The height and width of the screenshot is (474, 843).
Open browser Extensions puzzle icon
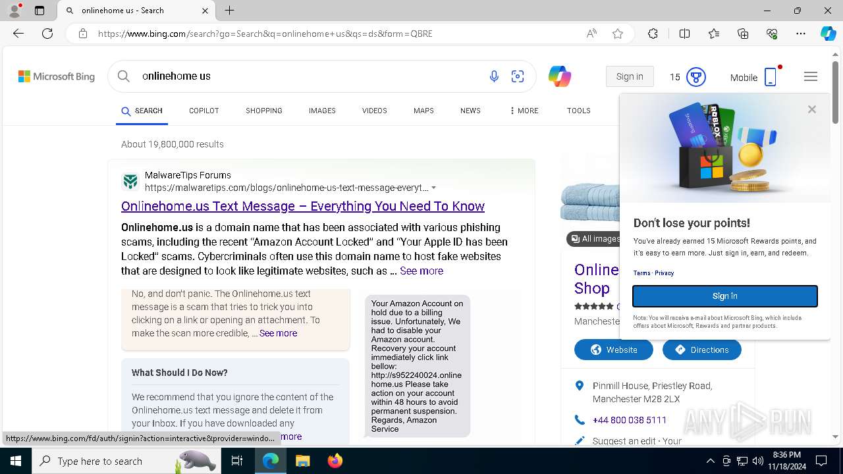point(653,34)
